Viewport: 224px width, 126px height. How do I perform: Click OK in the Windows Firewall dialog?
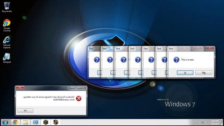(x=25, y=111)
